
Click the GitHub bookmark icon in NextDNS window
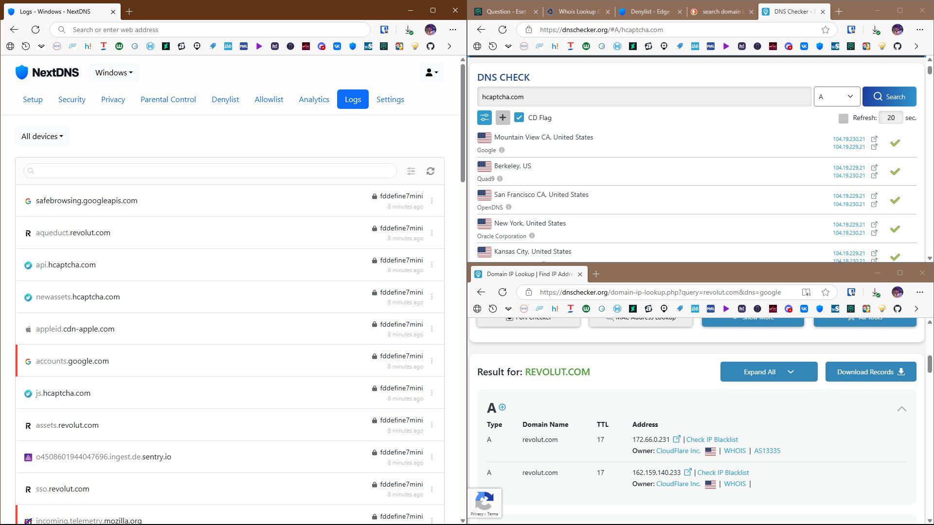(x=431, y=46)
